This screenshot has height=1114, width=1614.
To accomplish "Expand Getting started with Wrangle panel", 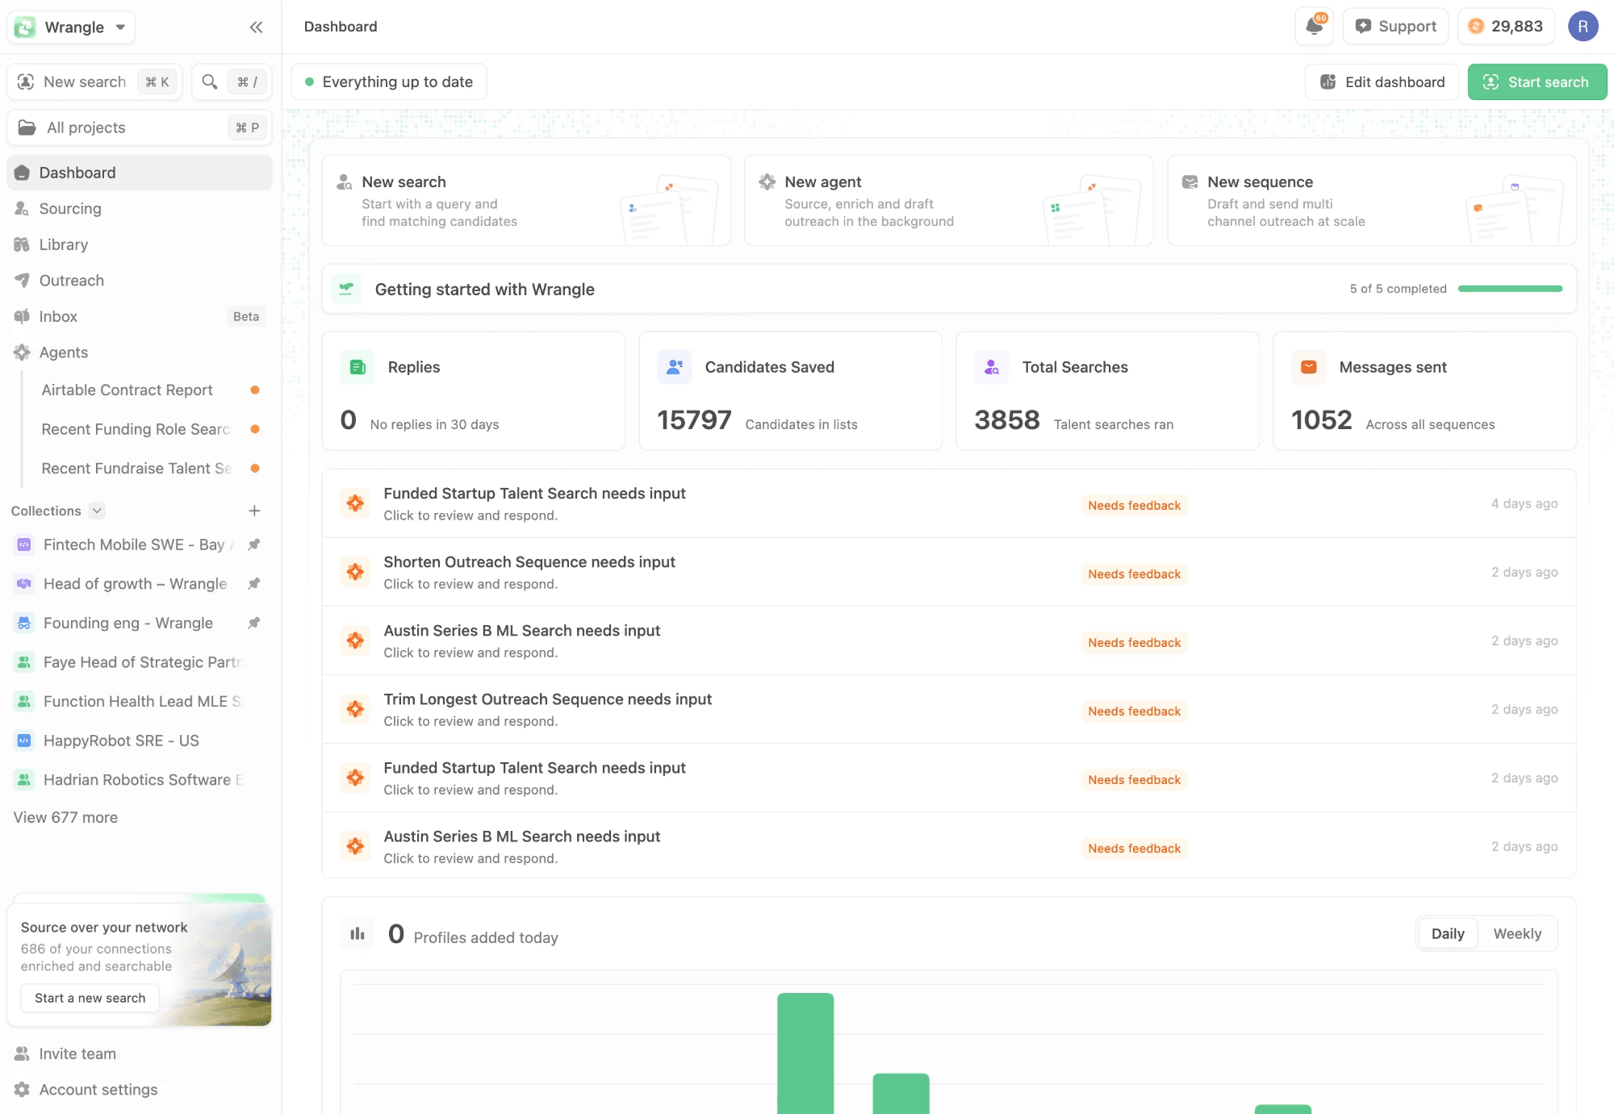I will click(x=949, y=289).
